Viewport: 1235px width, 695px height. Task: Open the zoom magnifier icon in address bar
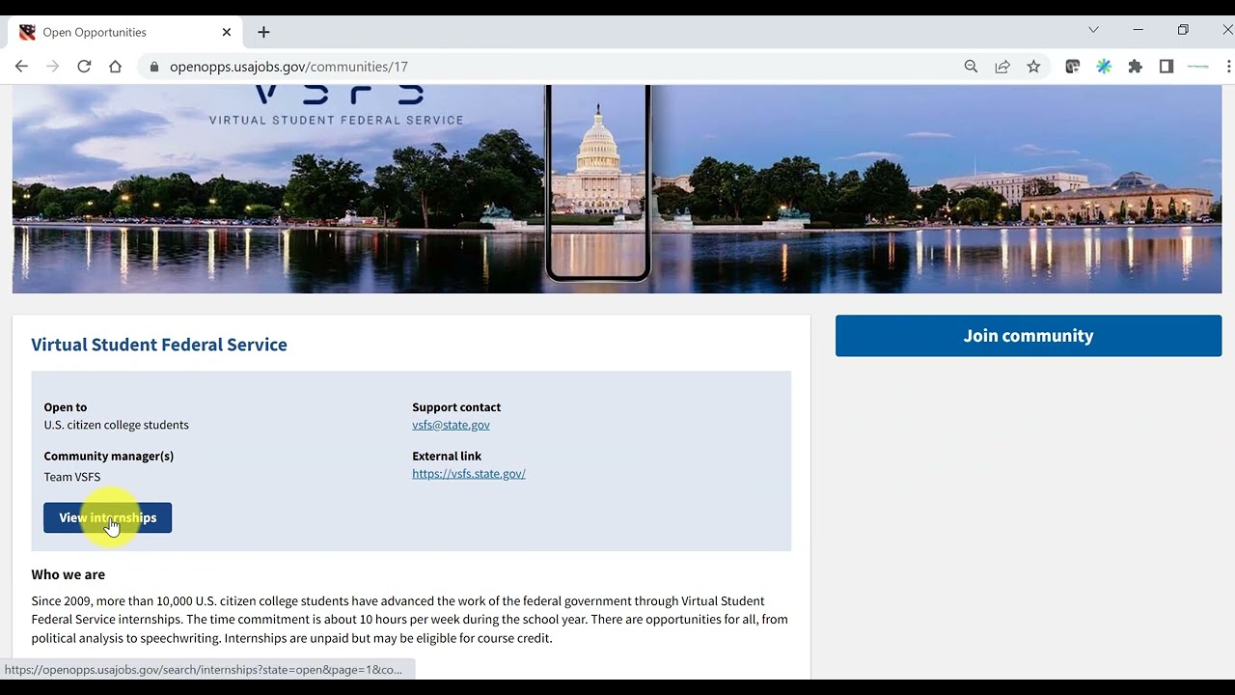971,67
